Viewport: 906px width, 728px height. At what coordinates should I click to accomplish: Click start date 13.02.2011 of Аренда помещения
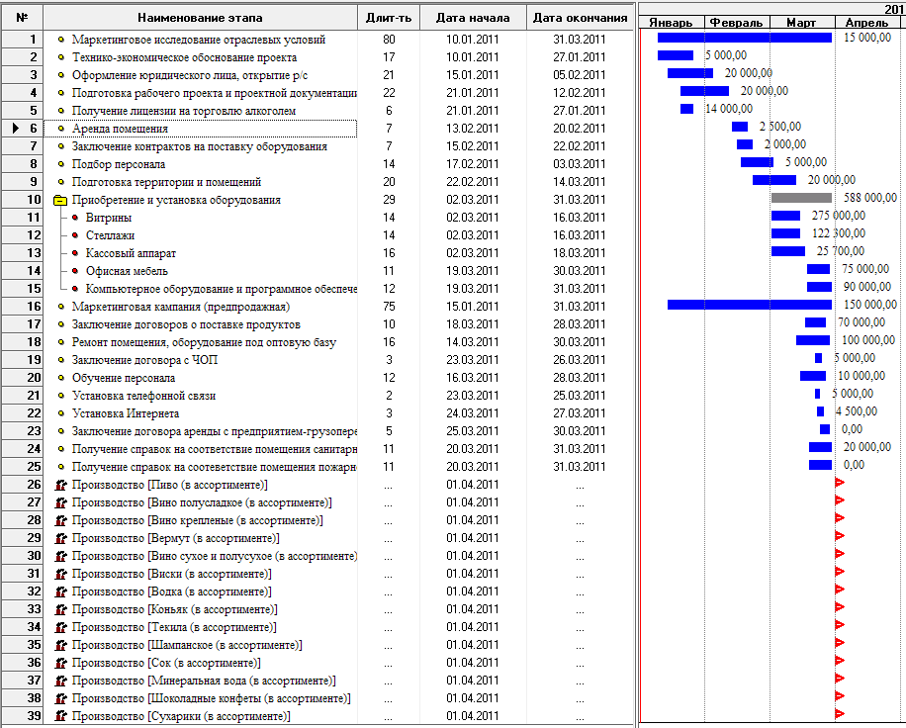coord(473,129)
